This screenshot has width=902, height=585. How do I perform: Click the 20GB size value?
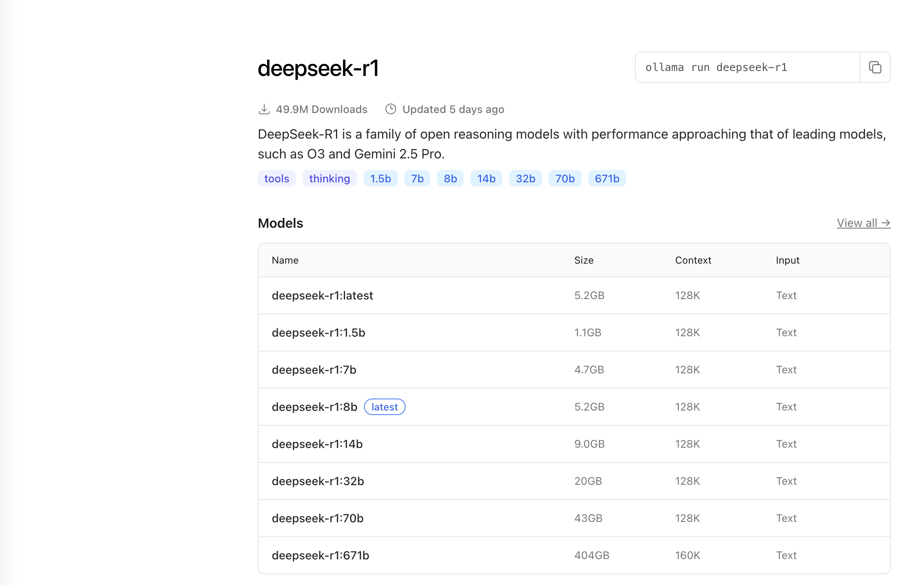[x=588, y=481]
